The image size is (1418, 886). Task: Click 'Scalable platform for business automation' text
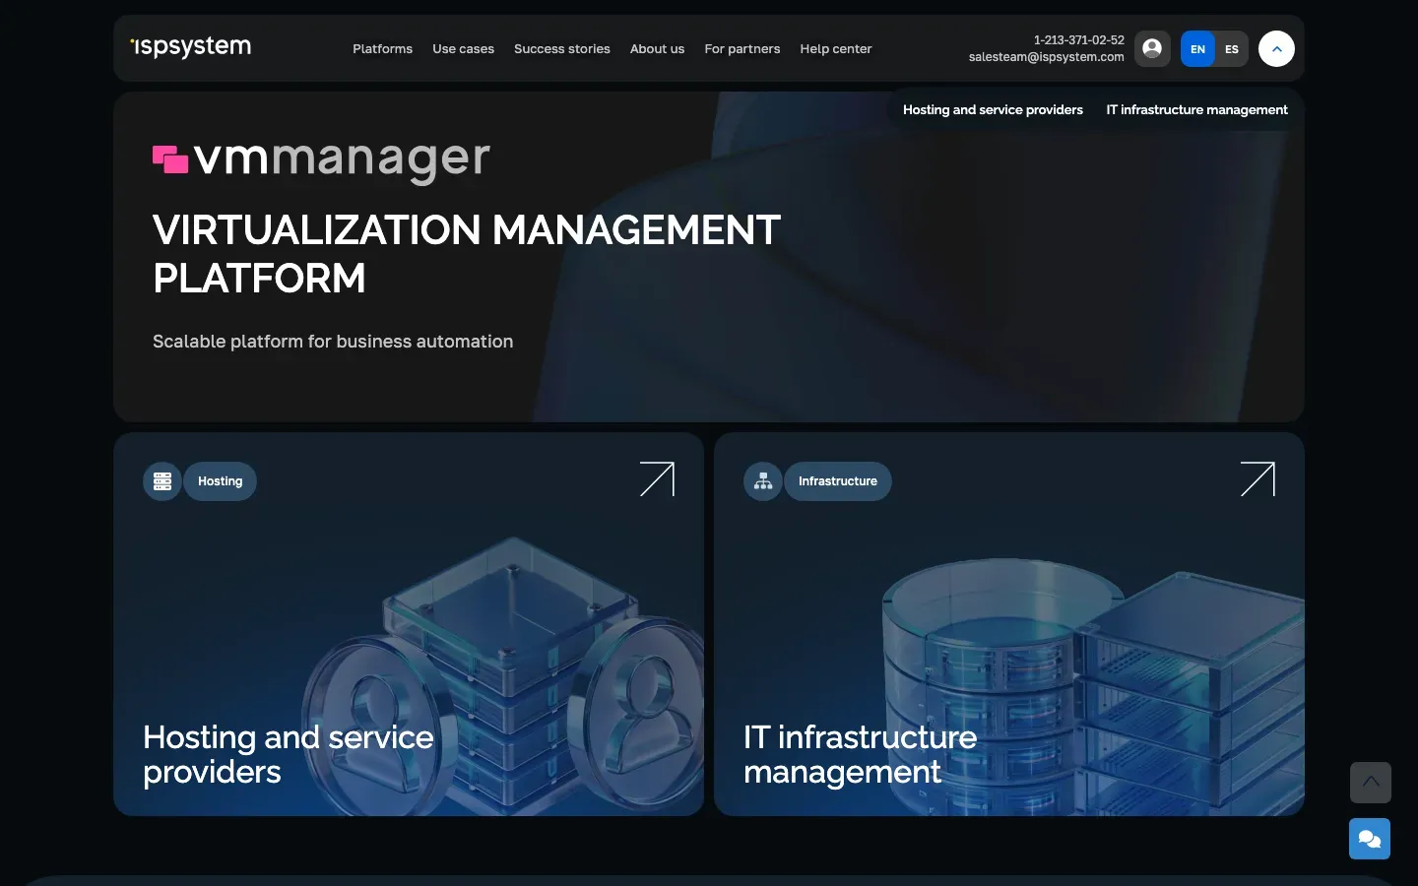(x=333, y=342)
